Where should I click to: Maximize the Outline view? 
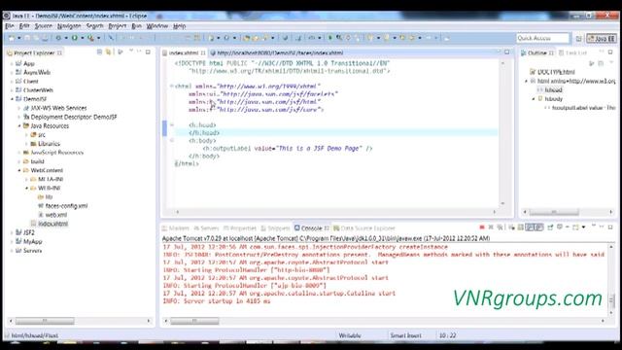tap(610, 52)
